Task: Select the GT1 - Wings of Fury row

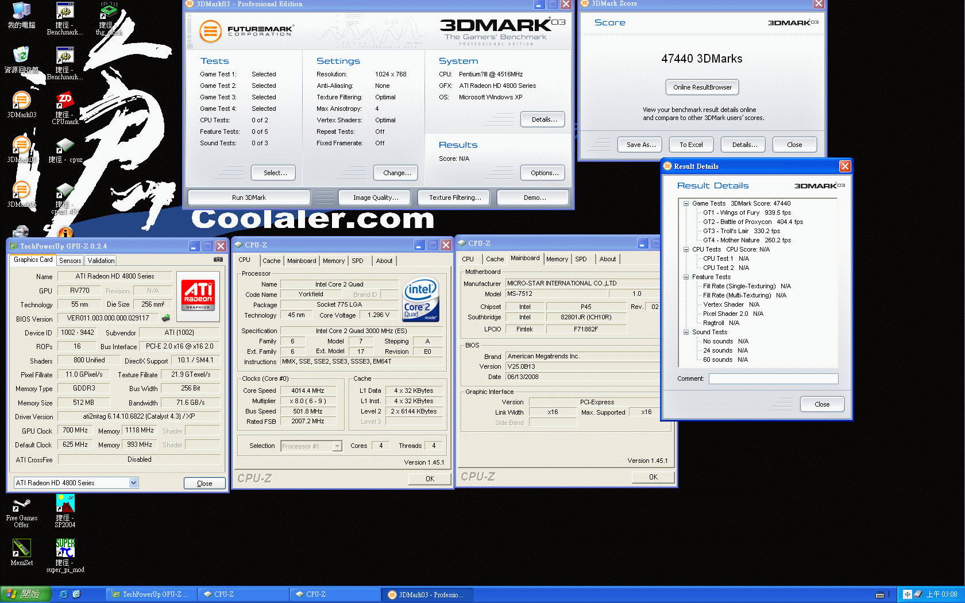Action: point(747,212)
